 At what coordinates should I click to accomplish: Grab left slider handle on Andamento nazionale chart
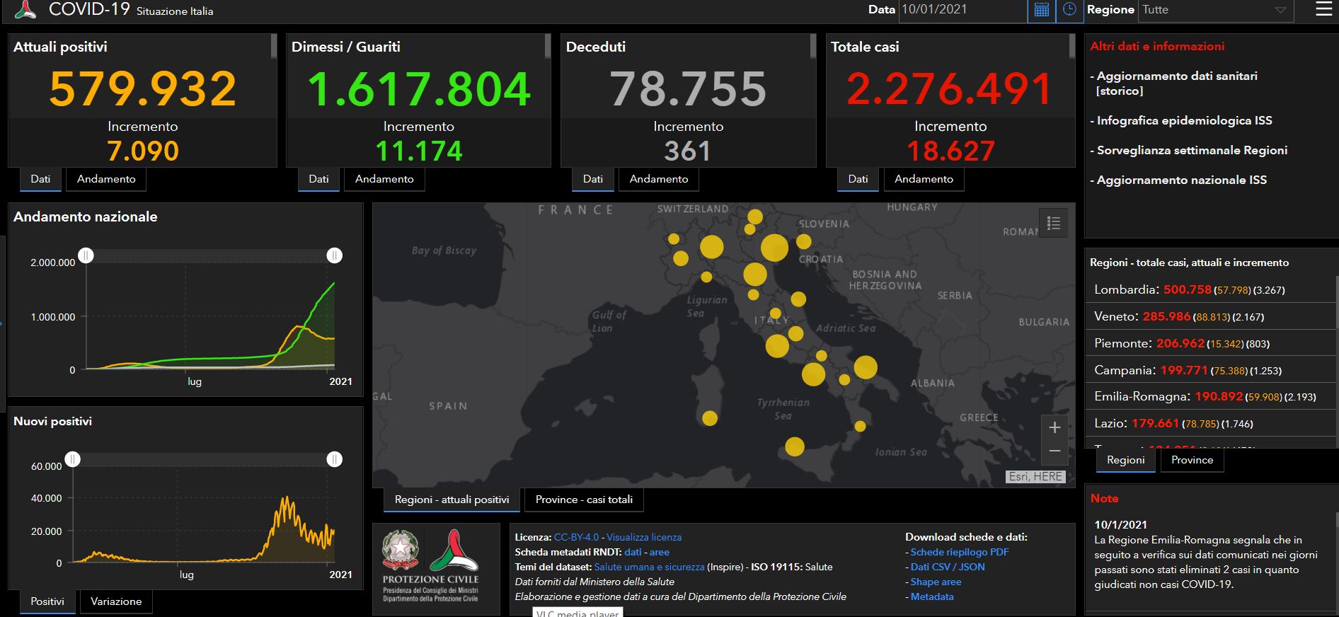(x=86, y=255)
